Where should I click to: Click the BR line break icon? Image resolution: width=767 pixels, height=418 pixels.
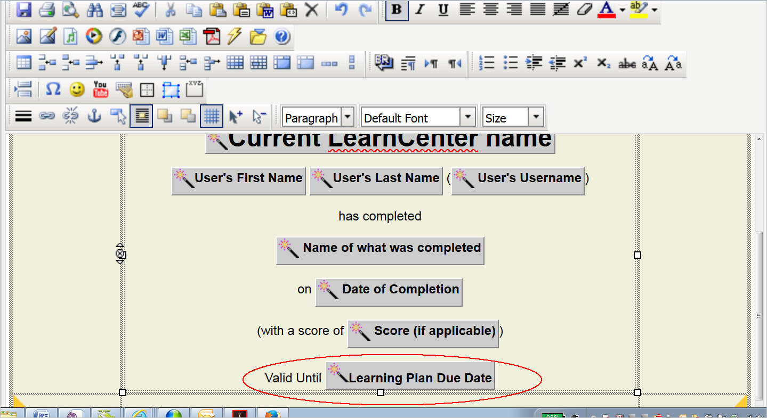click(x=384, y=63)
